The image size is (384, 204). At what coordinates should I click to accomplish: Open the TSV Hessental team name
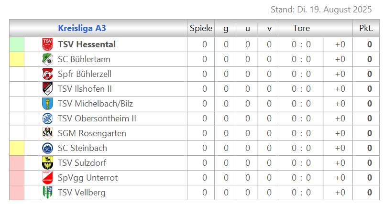pos(87,44)
